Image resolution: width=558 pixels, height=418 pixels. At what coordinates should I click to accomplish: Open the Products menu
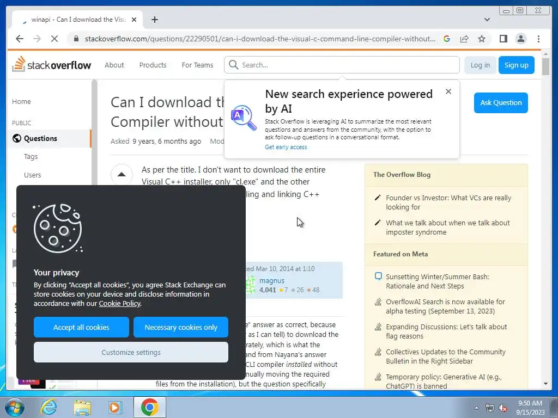tap(153, 65)
